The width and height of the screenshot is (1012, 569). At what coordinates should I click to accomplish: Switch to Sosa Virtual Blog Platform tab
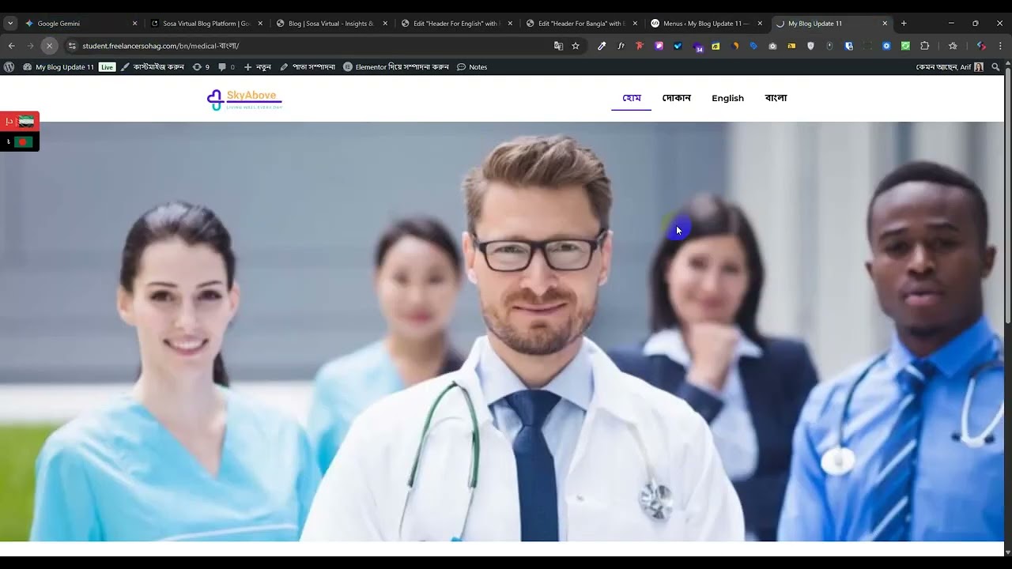tap(206, 24)
